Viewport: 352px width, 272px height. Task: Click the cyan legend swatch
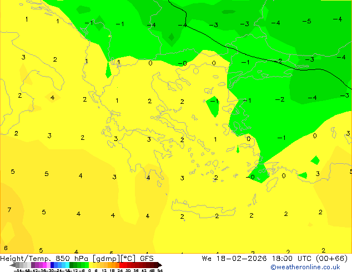pyautogui.click(x=67, y=265)
